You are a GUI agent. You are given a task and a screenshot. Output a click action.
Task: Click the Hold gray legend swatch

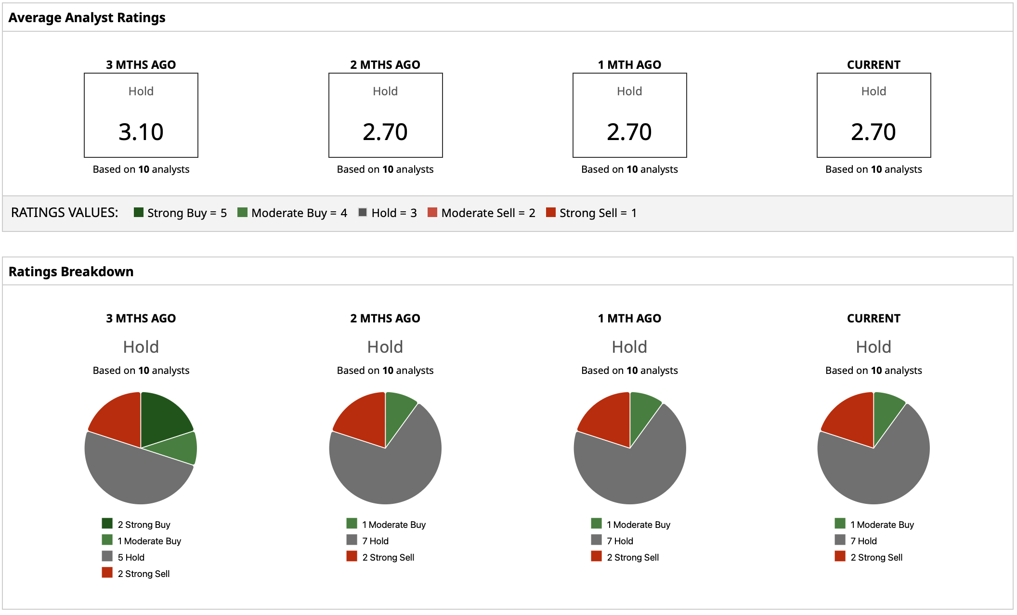[x=363, y=212]
